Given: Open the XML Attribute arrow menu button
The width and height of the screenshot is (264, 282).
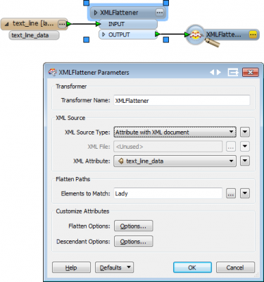Looking at the screenshot, I should pos(245,161).
